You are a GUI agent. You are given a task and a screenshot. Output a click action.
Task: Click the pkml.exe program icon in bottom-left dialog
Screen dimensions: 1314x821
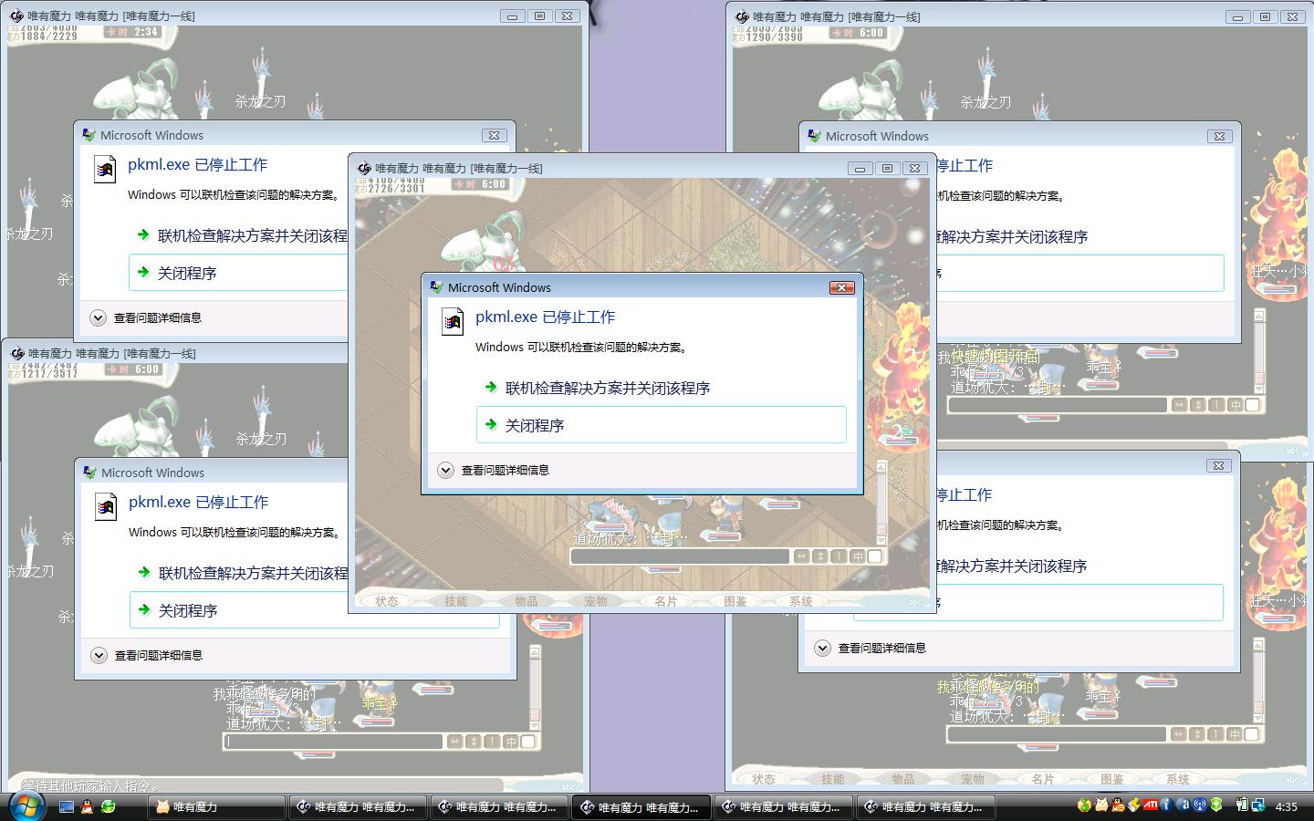tap(106, 506)
